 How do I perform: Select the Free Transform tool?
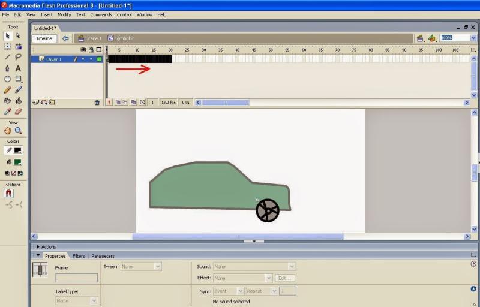pos(8,47)
